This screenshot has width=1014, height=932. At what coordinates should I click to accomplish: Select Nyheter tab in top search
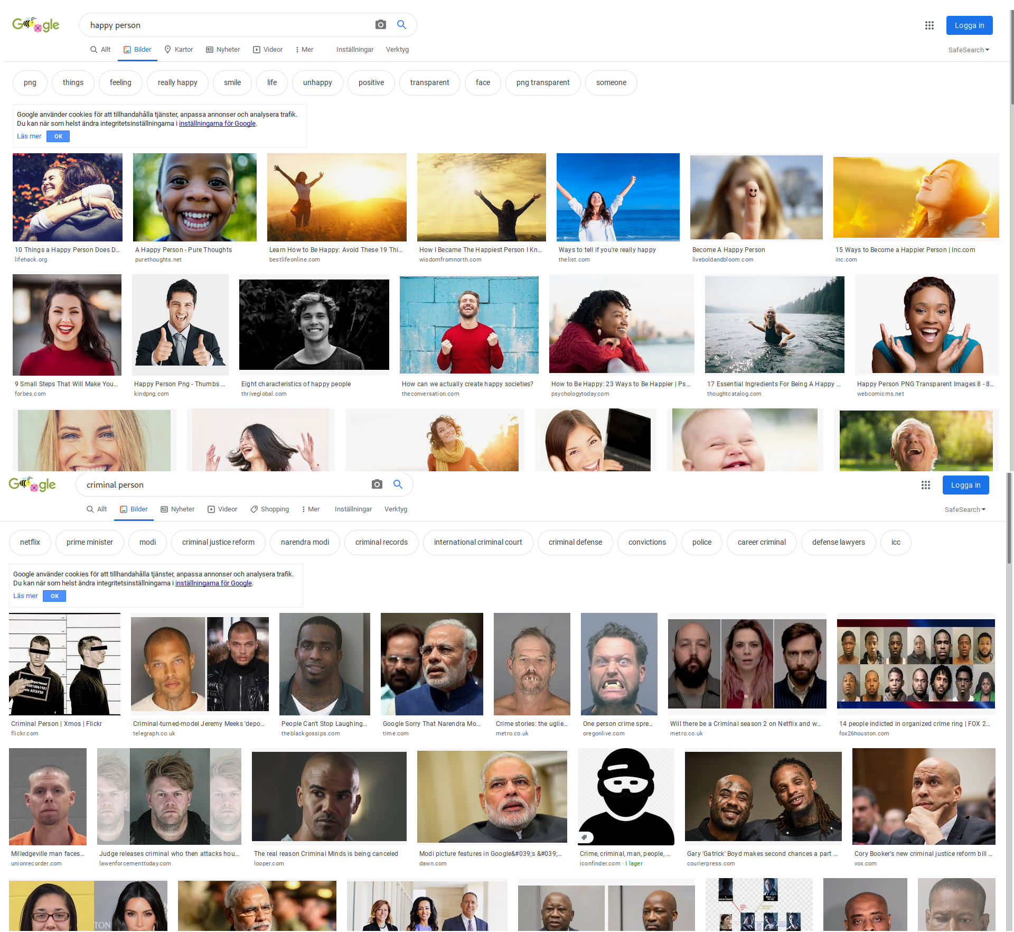click(x=223, y=50)
